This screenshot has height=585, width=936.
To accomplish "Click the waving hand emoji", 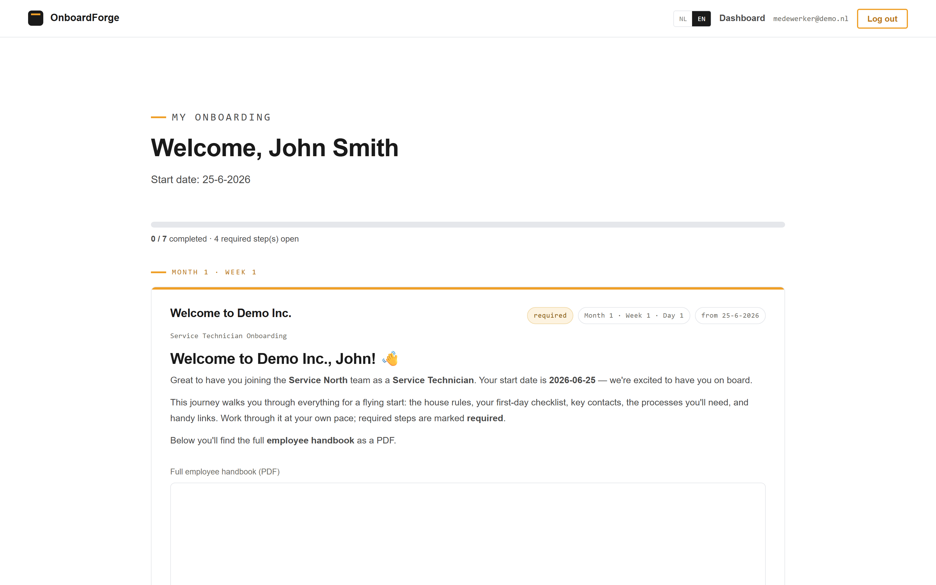I will point(391,358).
